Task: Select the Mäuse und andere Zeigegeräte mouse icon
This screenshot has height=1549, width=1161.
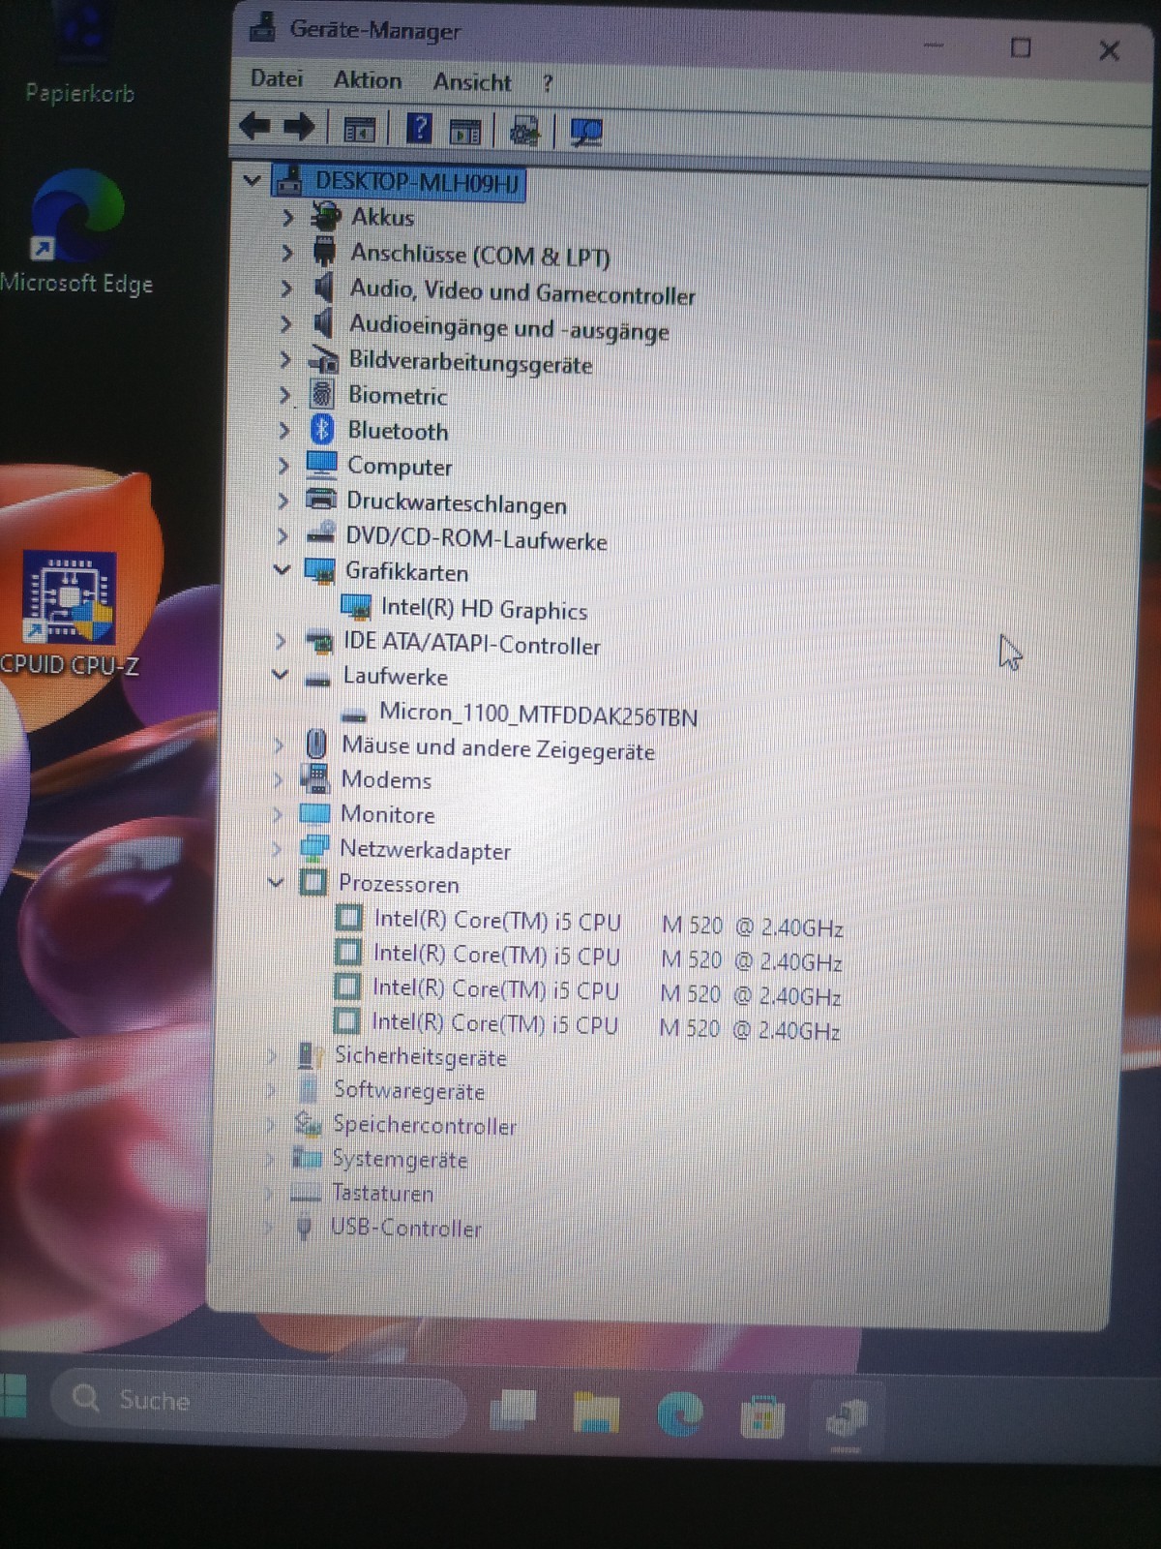Action: 315,744
